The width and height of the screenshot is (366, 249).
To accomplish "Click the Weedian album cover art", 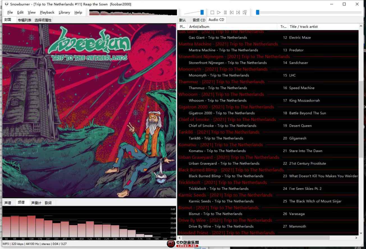I will coord(89,111).
